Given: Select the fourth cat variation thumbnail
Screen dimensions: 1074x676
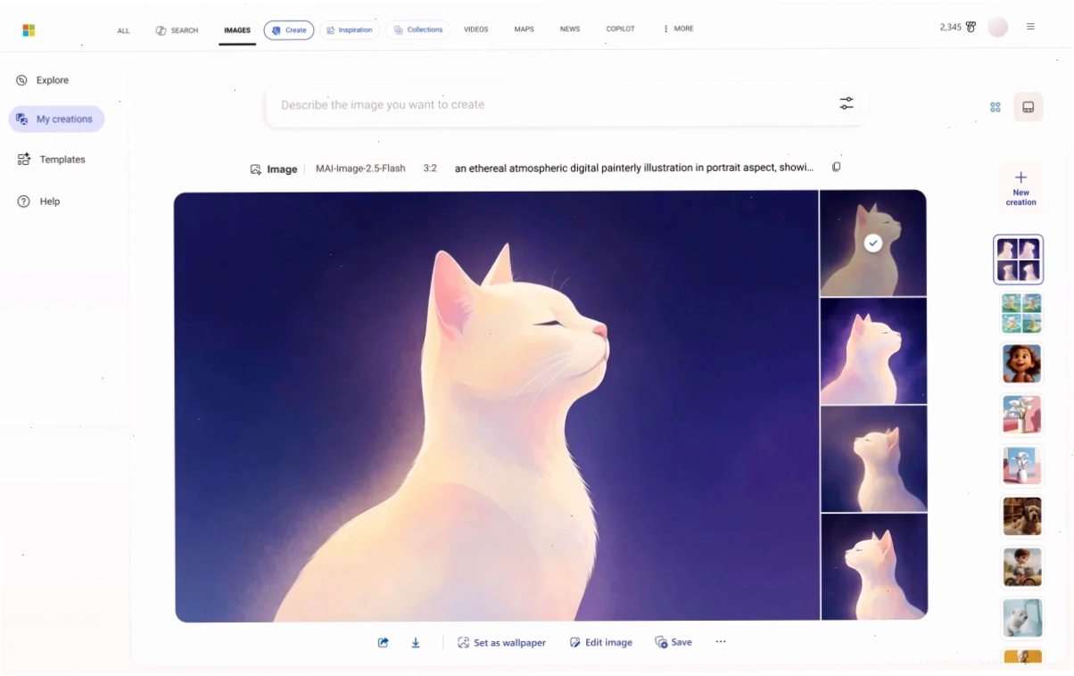Looking at the screenshot, I should tap(873, 566).
